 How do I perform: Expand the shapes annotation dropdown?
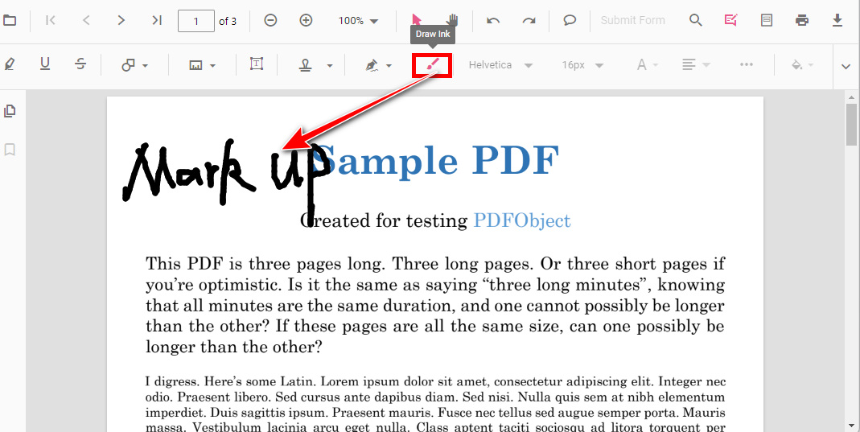coord(134,65)
